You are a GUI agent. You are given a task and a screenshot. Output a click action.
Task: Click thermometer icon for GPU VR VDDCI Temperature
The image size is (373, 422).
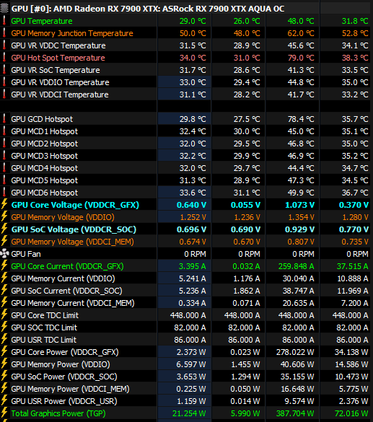[4, 94]
